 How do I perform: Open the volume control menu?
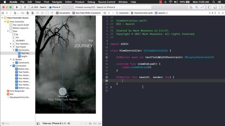[x=176, y=2]
